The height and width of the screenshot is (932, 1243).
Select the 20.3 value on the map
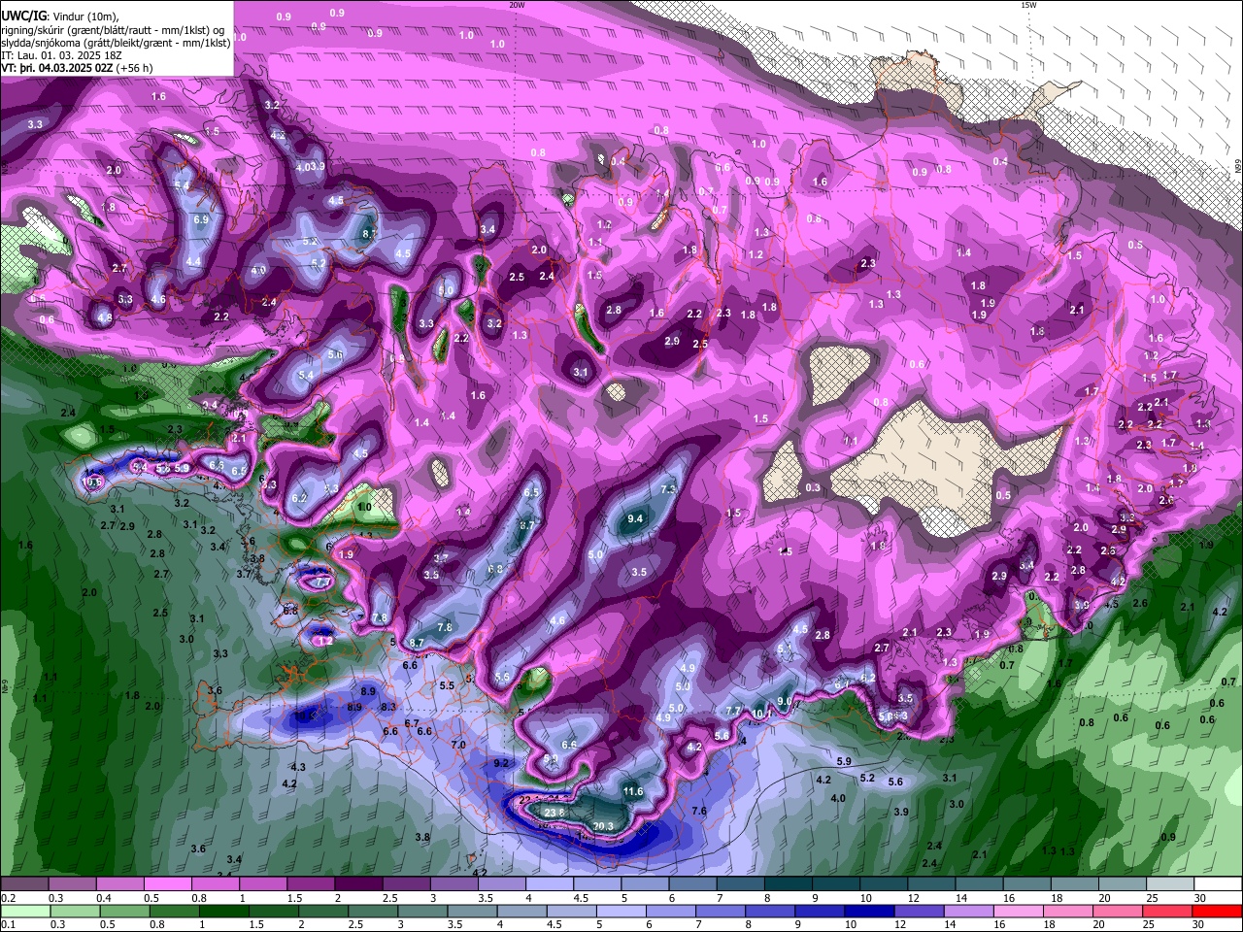[603, 826]
